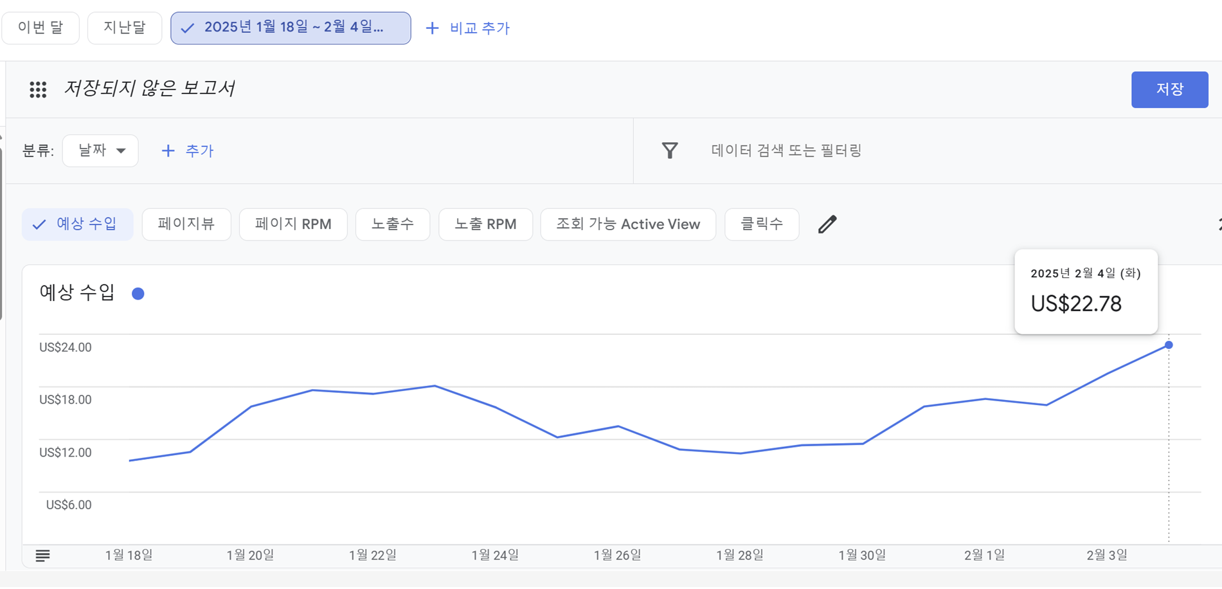Click the 1월 18일 axis label

pos(129,555)
